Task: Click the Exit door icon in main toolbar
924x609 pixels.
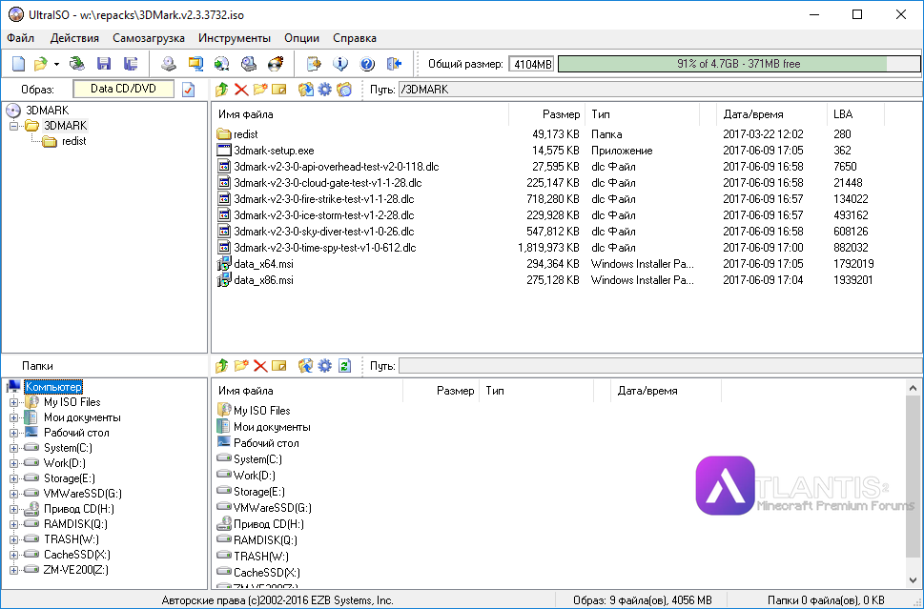Action: [394, 64]
